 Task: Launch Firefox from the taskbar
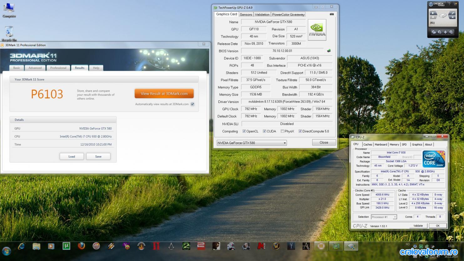[x=81, y=246]
